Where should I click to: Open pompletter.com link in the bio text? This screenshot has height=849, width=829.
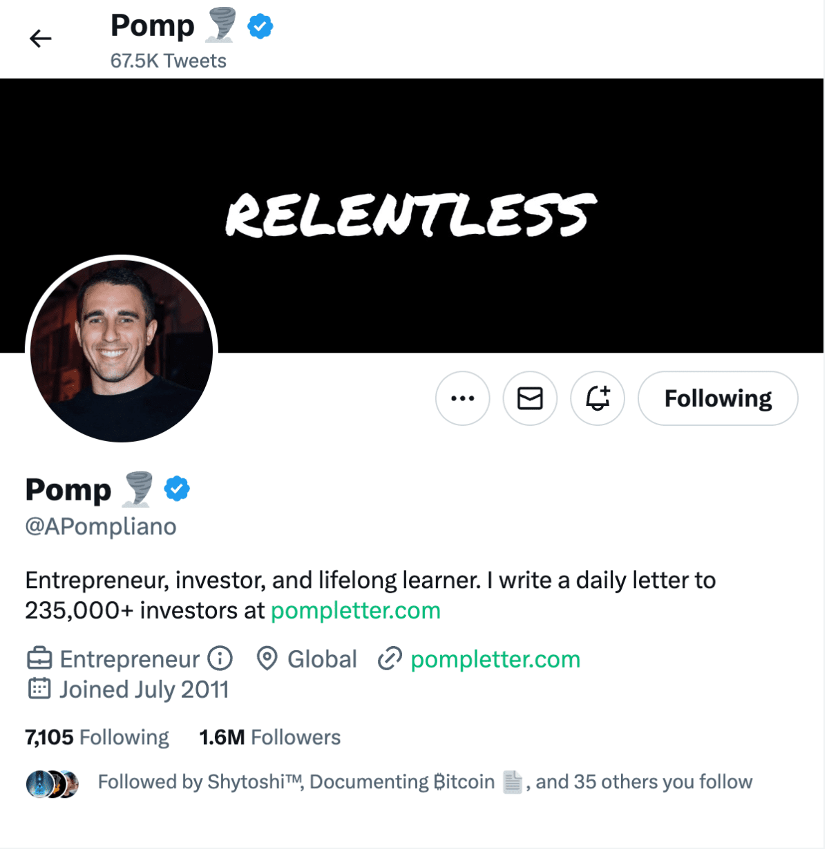coord(355,611)
